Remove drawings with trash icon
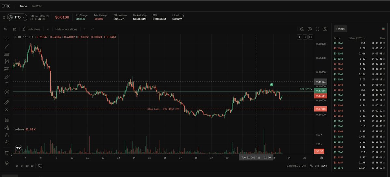 click(x=7, y=152)
